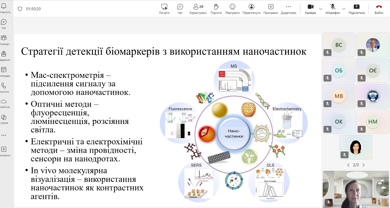This screenshot has width=390, height=208.
Task: Open the Додатково more actions menu
Action: (x=288, y=9)
